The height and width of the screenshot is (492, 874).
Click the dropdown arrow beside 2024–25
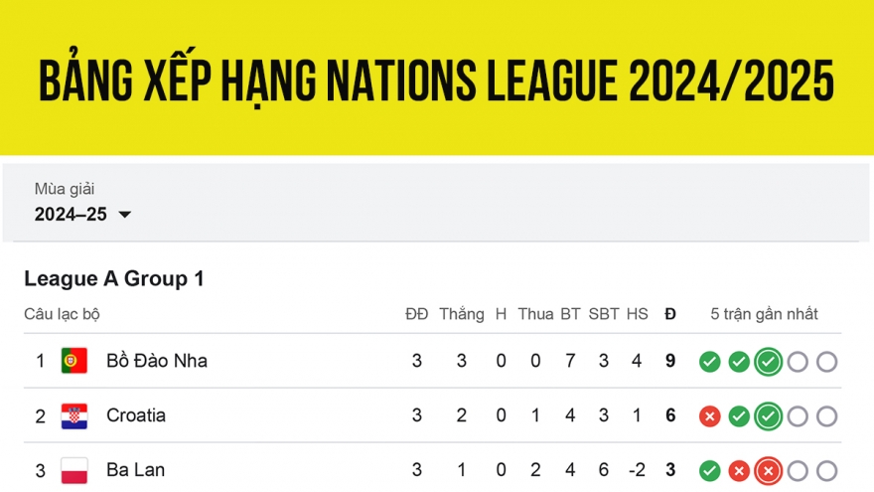click(124, 215)
